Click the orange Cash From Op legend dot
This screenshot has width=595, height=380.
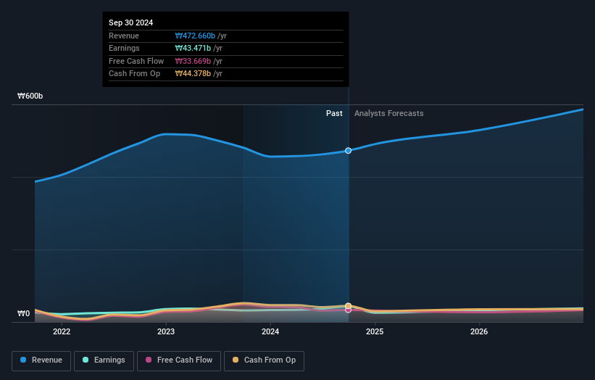[x=236, y=360]
